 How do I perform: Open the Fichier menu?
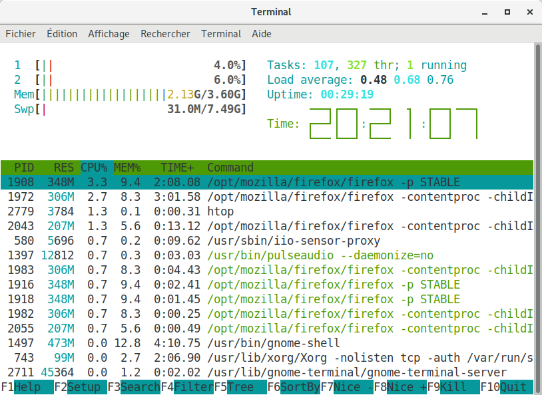pos(21,34)
